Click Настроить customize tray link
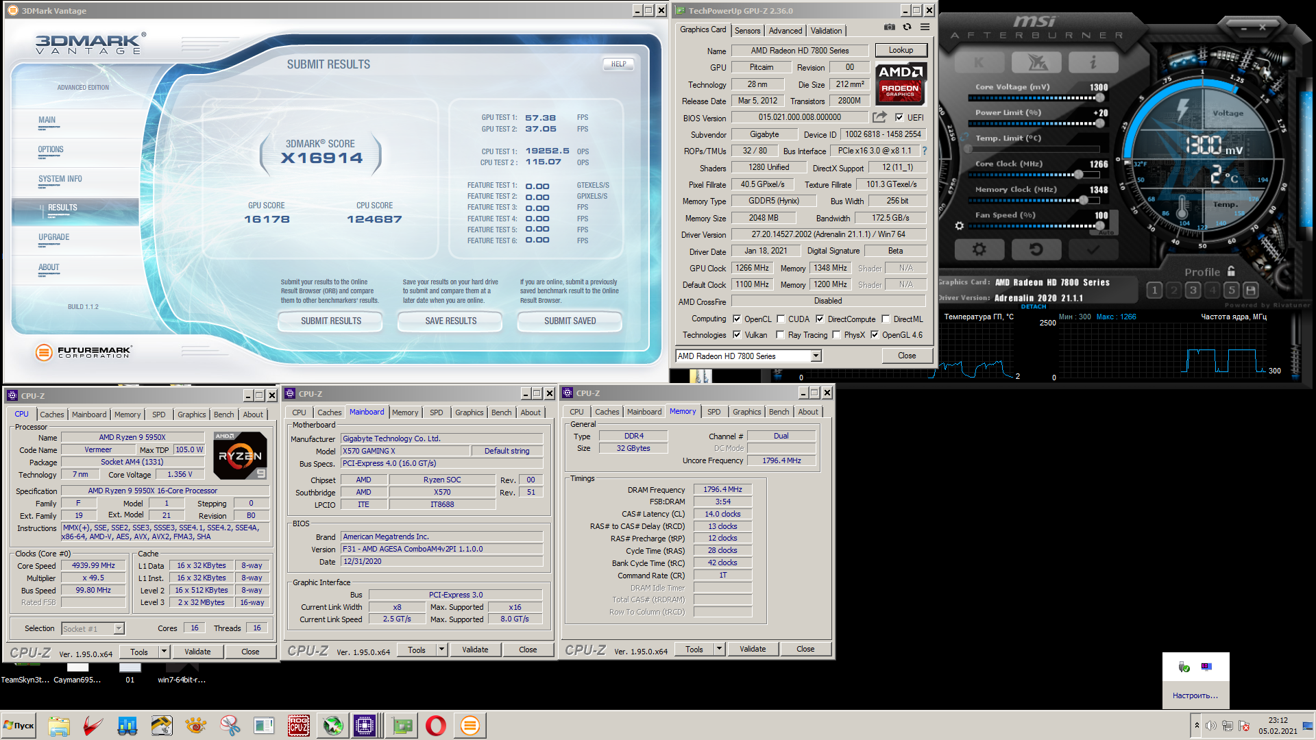This screenshot has height=740, width=1316. click(1195, 695)
